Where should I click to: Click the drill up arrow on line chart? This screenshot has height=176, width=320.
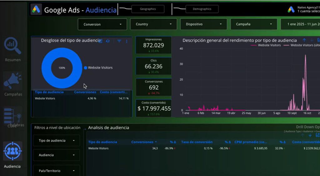304,40
